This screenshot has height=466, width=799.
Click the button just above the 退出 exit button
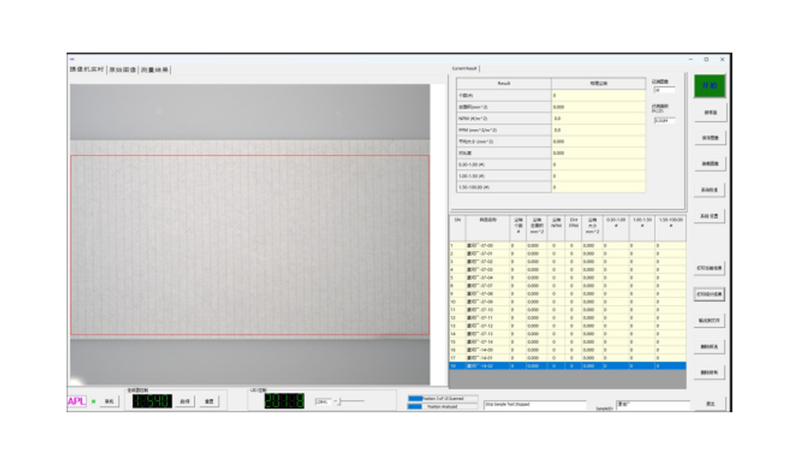pos(710,373)
